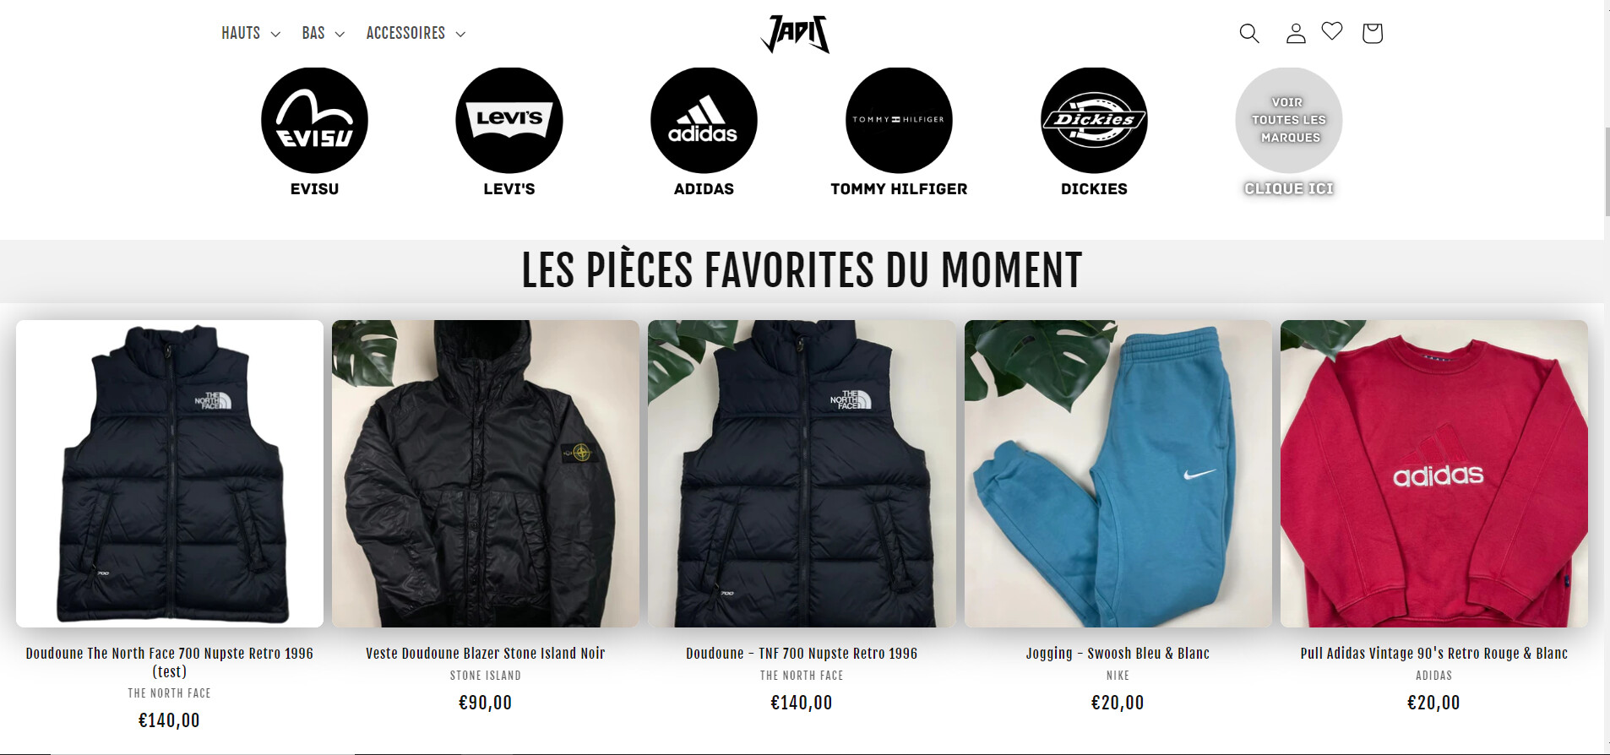The width and height of the screenshot is (1610, 755).
Task: Open the Jogging Swoosh Bleu & Blanc title
Action: click(1118, 653)
